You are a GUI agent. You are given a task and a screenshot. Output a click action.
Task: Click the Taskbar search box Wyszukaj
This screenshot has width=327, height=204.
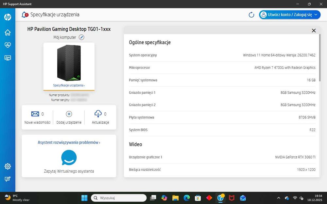(x=119, y=198)
